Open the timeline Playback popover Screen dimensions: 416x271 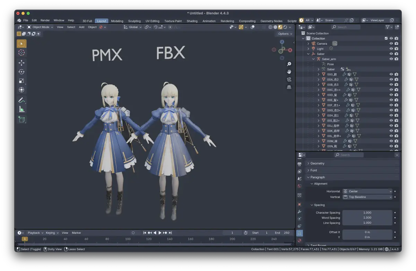[x=35, y=233]
